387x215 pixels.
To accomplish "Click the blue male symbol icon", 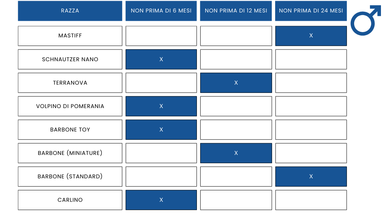I will (364, 21).
